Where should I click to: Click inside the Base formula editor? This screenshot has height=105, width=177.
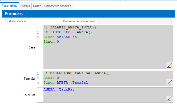(105, 47)
